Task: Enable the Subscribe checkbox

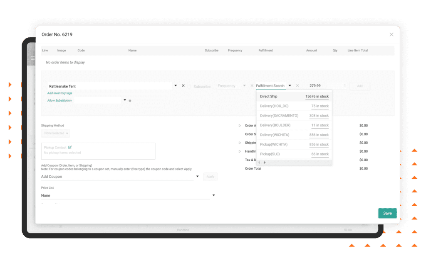Action: pyautogui.click(x=189, y=87)
